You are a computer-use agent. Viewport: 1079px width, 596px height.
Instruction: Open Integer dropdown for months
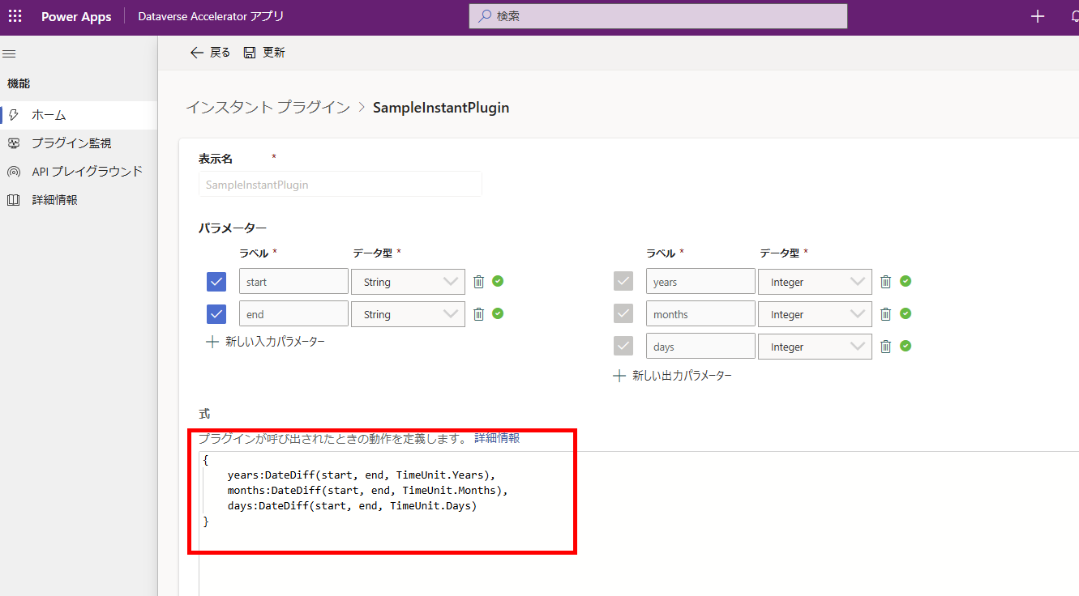click(815, 314)
